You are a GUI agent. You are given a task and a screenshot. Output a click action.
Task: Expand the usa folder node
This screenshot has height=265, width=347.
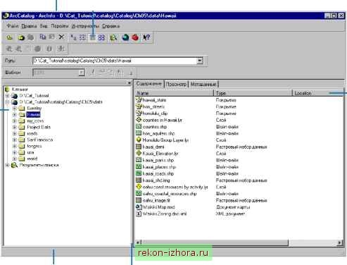pyautogui.click(x=15, y=152)
